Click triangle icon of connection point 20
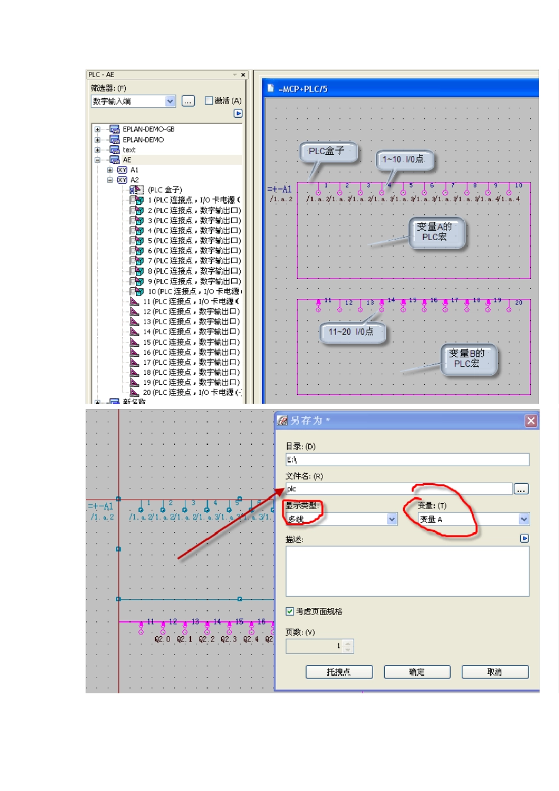Viewport: 559px width, 791px height. (135, 392)
